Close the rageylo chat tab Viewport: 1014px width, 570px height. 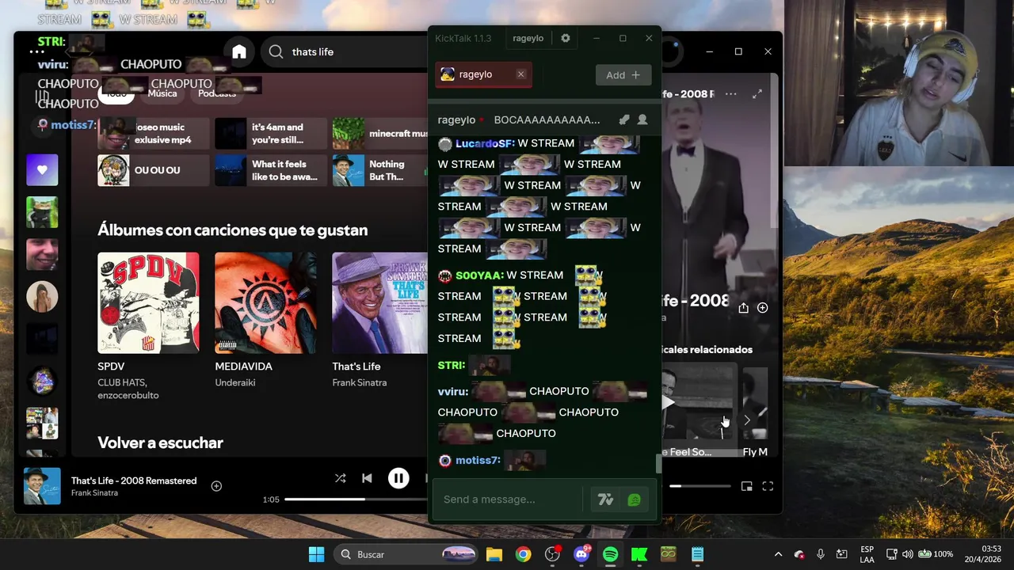click(520, 74)
